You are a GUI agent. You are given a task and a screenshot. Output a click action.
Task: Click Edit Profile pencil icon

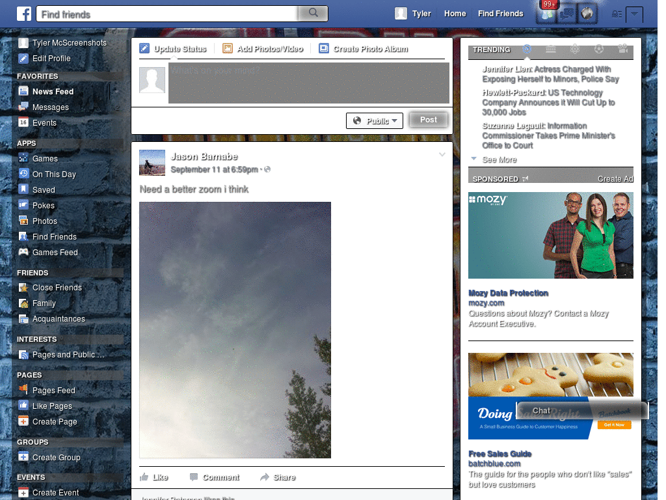(x=23, y=58)
